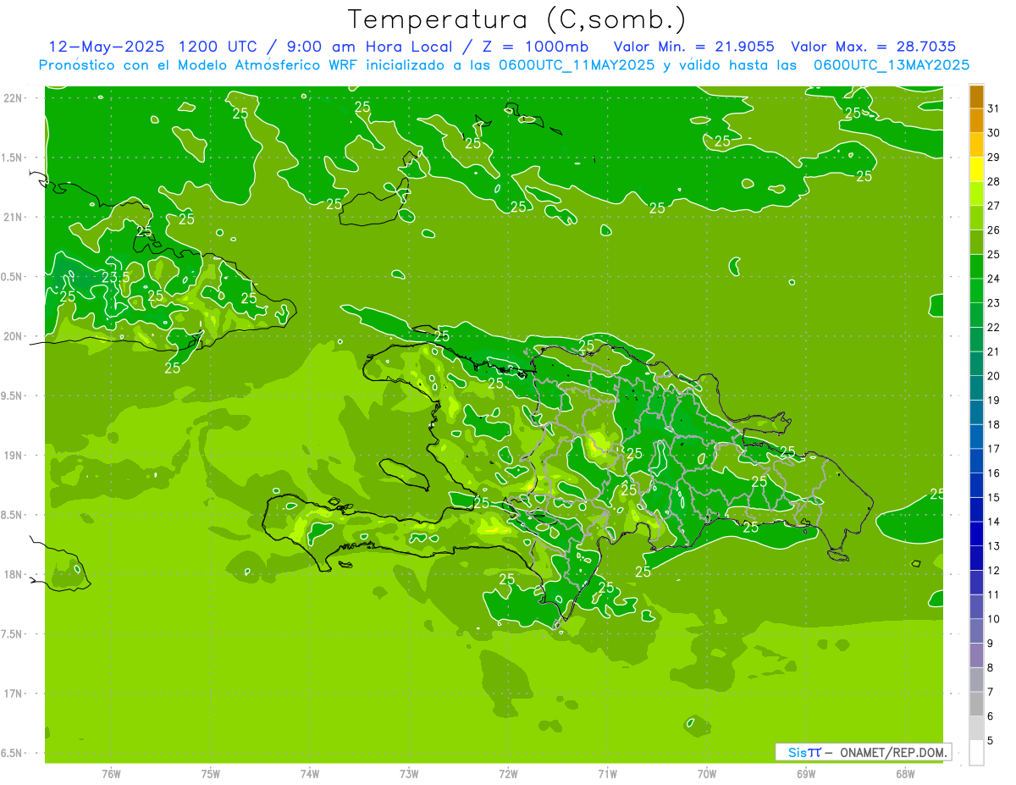Click the "Temperatura (C,somb.)" title

(x=516, y=20)
